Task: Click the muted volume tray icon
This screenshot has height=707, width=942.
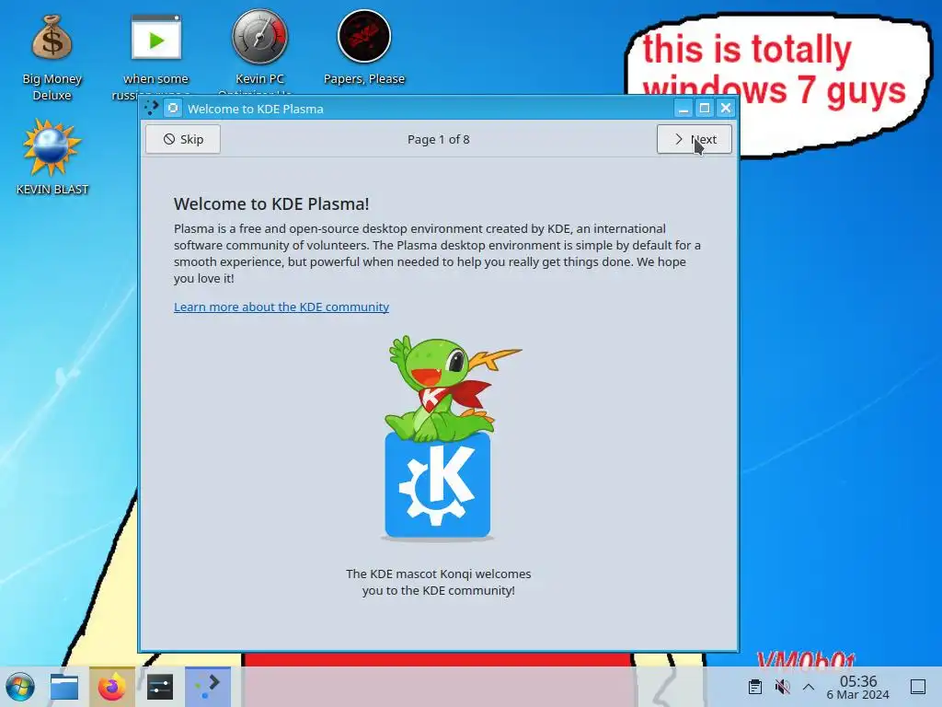Action: 782,687
